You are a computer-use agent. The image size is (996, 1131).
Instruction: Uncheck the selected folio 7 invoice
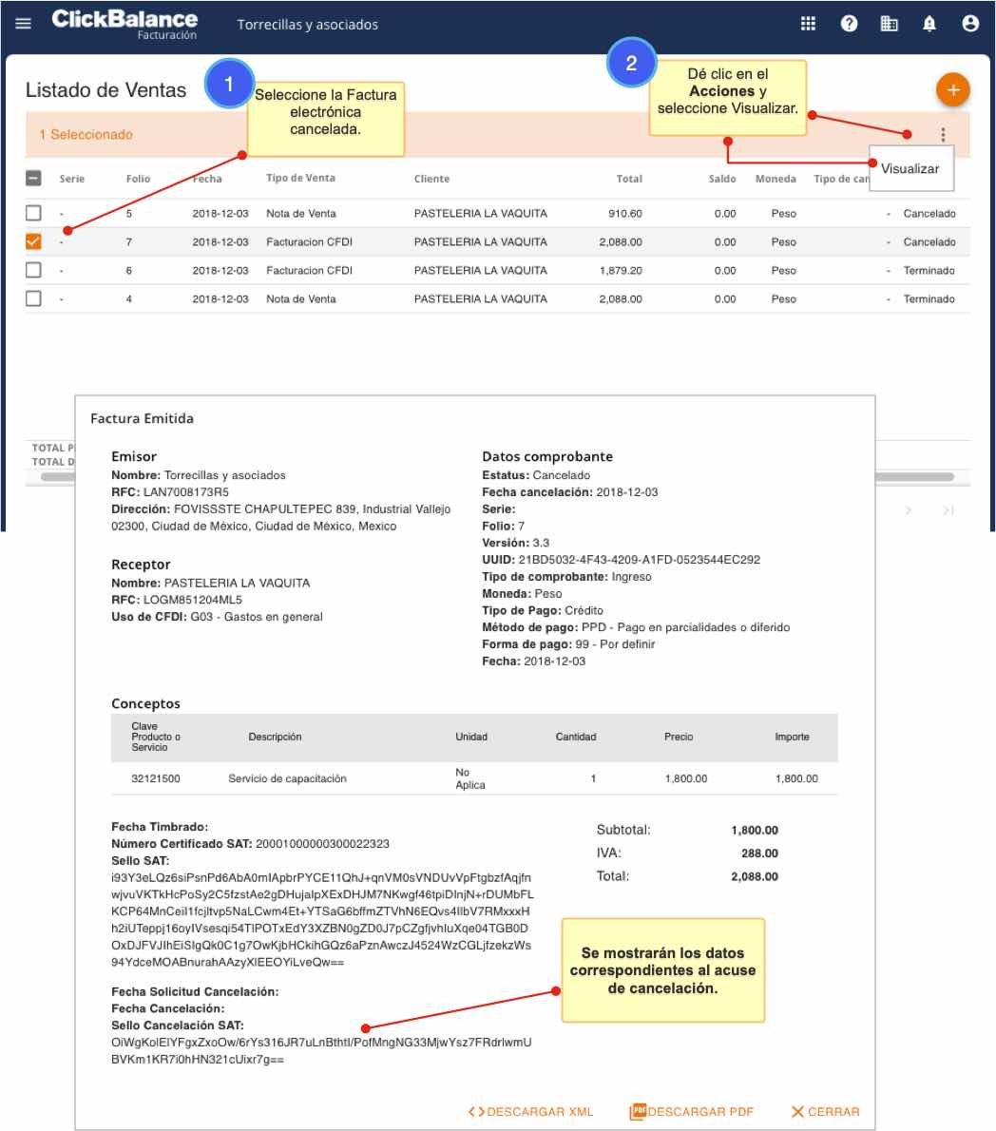pyautogui.click(x=33, y=241)
